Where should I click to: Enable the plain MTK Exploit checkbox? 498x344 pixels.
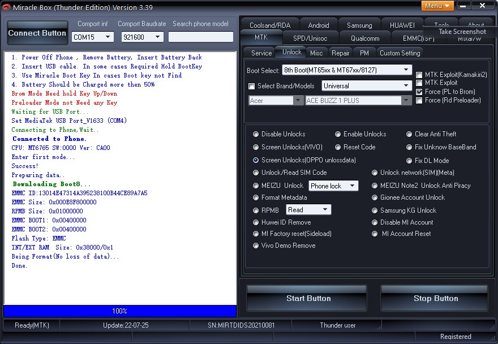click(x=419, y=83)
